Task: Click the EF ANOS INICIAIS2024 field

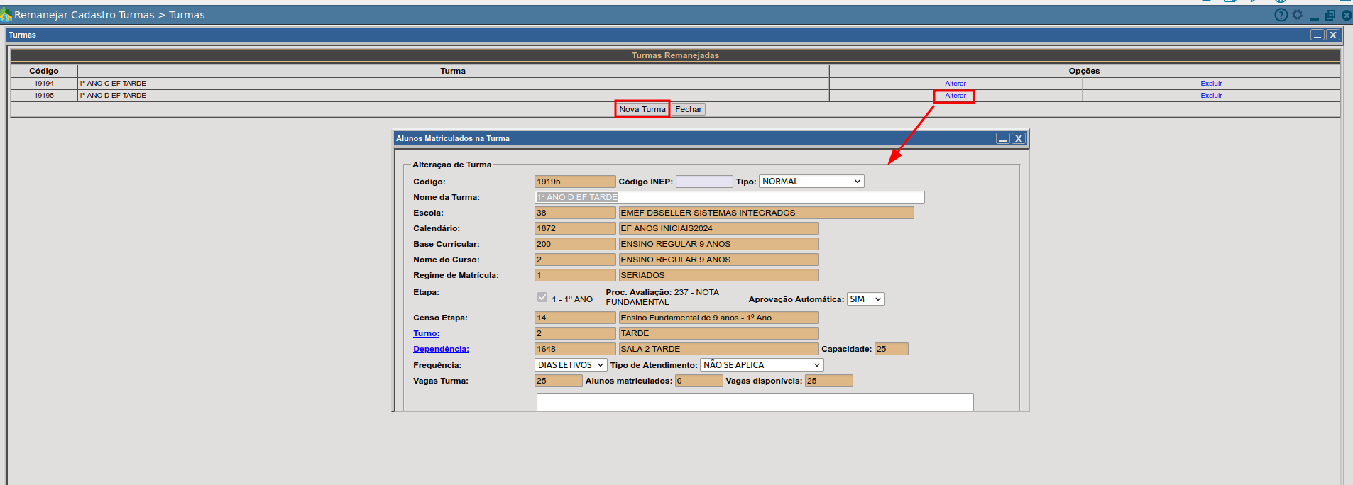Action: (718, 228)
